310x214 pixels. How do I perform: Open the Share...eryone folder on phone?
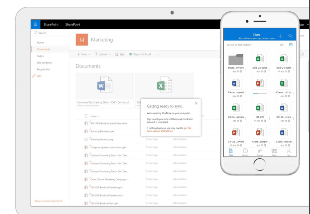[236, 59]
